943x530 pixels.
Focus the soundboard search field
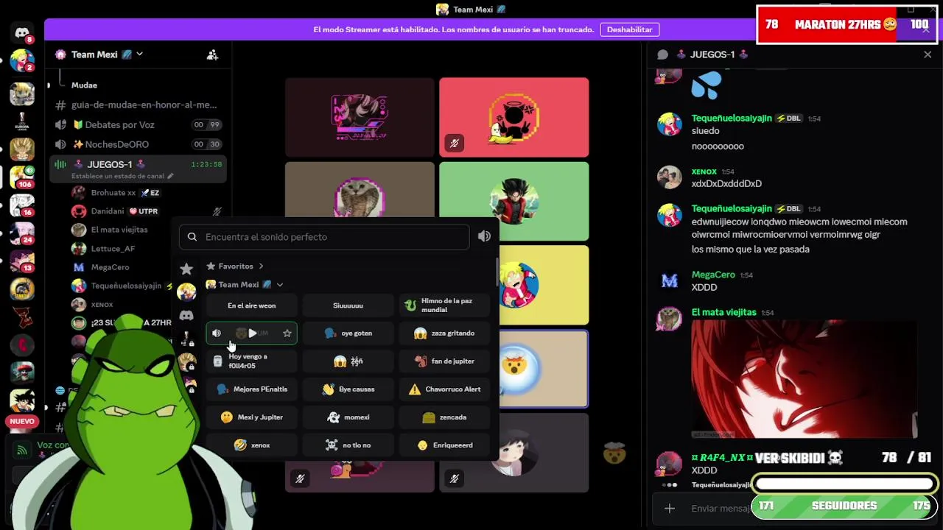[324, 237]
